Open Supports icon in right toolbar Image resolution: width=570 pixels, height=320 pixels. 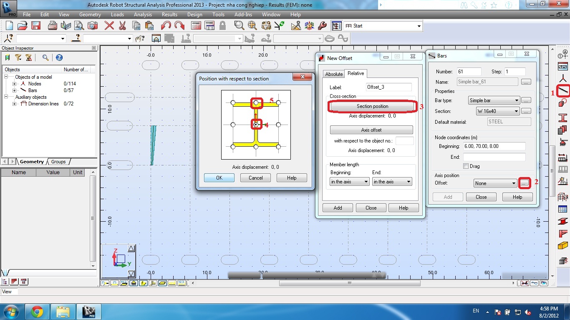[563, 143]
